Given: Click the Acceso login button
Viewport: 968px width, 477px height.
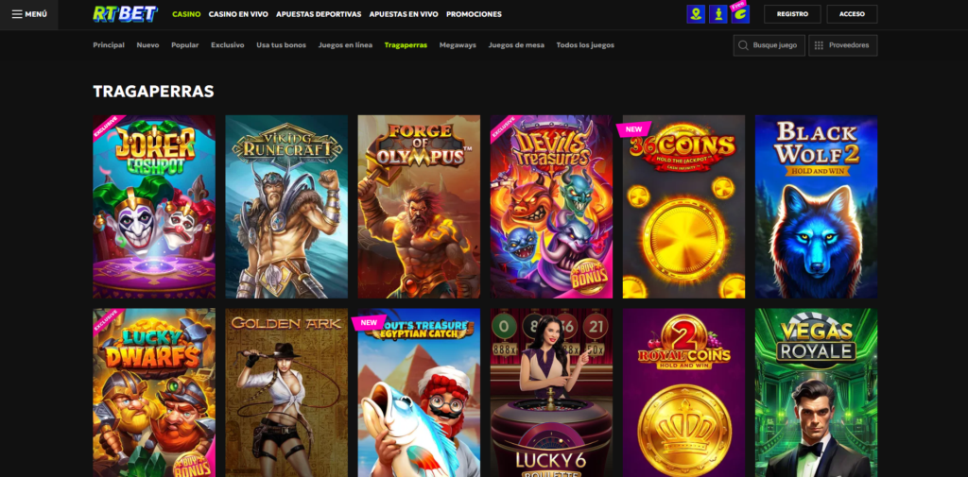Looking at the screenshot, I should point(852,14).
